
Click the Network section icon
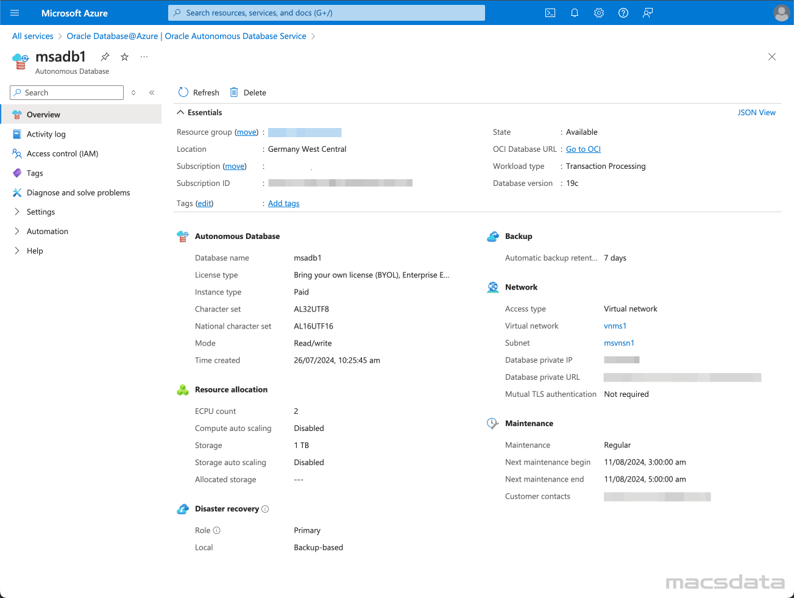[493, 288]
